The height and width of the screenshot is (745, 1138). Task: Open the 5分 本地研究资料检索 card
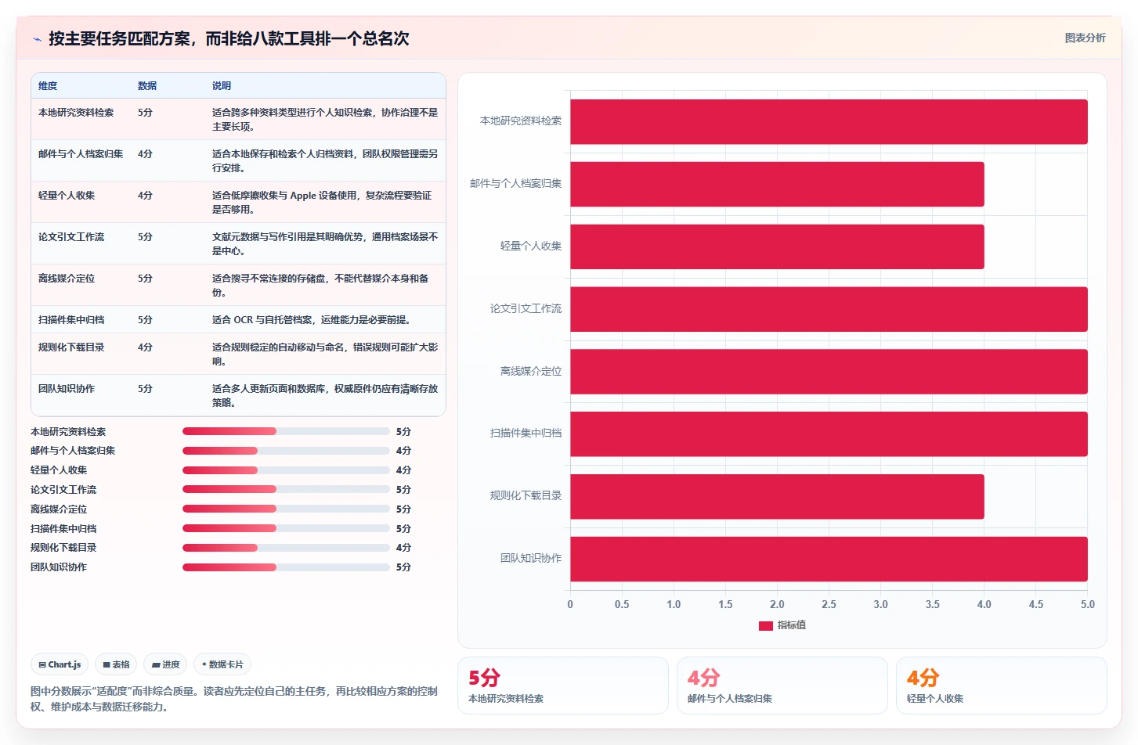[562, 686]
